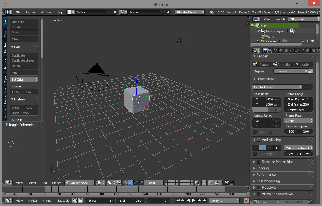
Task: Add a render preset with the plus button
Action: pyautogui.click(x=305, y=87)
